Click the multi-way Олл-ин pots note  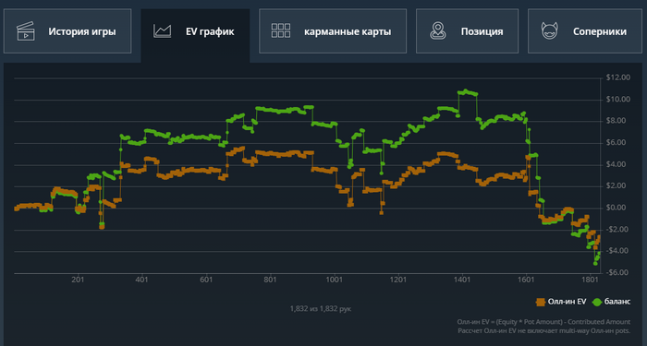point(544,330)
